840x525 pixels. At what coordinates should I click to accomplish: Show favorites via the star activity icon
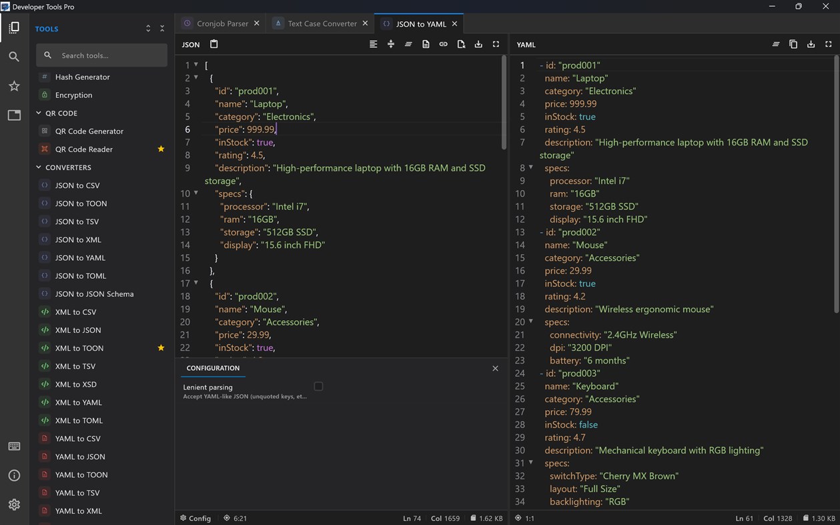[x=14, y=86]
